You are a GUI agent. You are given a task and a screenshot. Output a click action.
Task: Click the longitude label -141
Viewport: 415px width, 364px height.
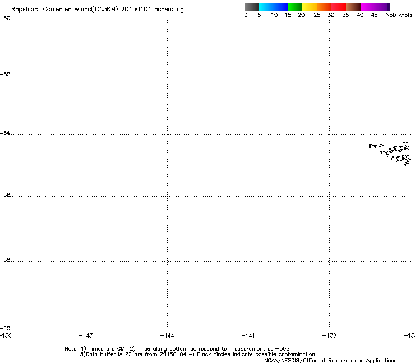click(248, 335)
